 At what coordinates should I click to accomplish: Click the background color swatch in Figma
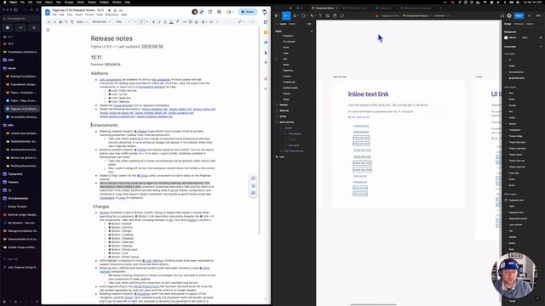point(506,37)
